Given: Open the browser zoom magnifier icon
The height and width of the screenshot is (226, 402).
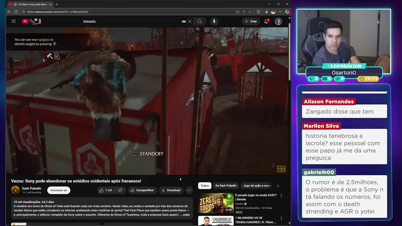Looking at the screenshot, I should click(244, 12).
